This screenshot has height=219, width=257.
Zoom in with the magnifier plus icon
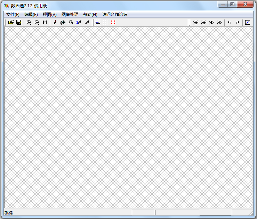[29, 23]
